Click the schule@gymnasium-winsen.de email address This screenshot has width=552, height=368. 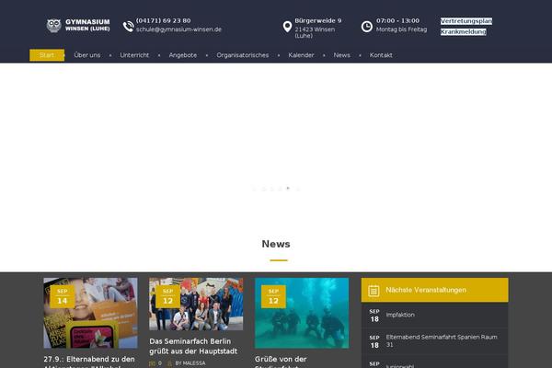coord(178,29)
